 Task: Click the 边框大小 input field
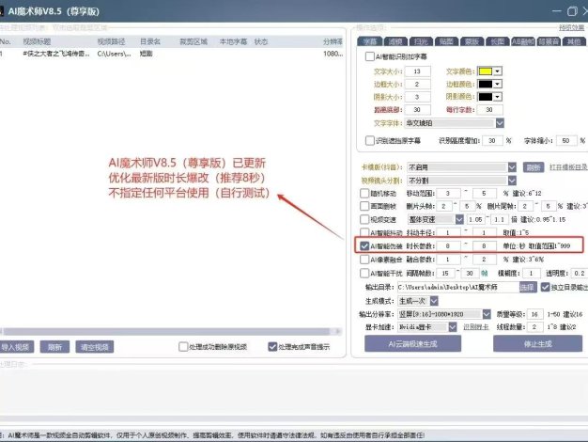coord(417,84)
